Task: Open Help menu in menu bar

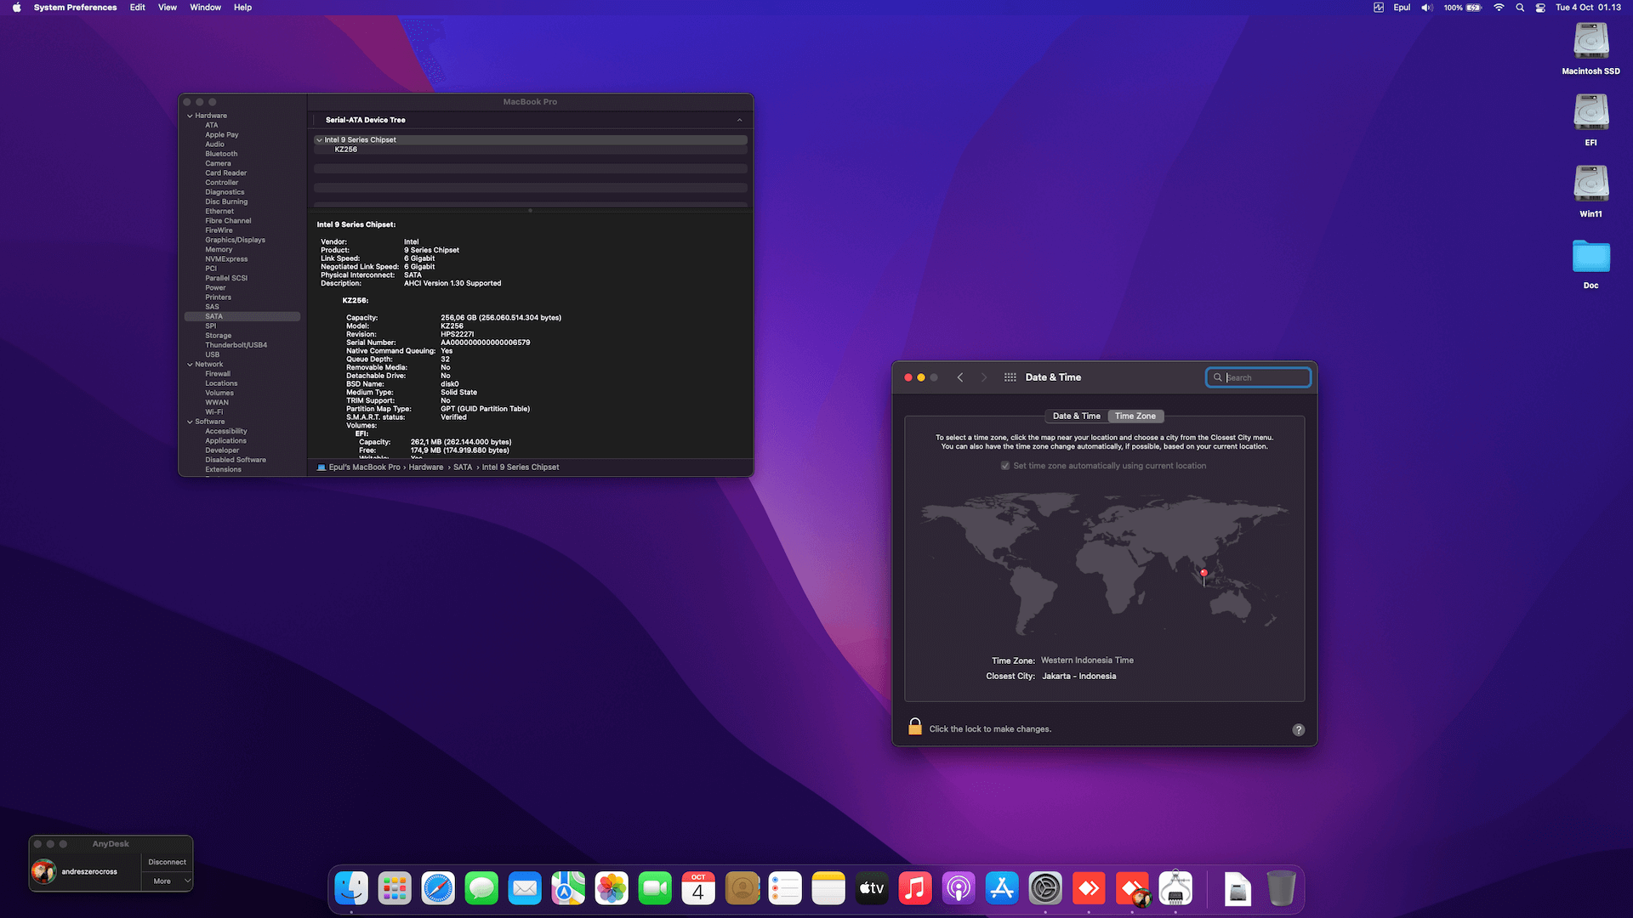Action: pyautogui.click(x=242, y=8)
